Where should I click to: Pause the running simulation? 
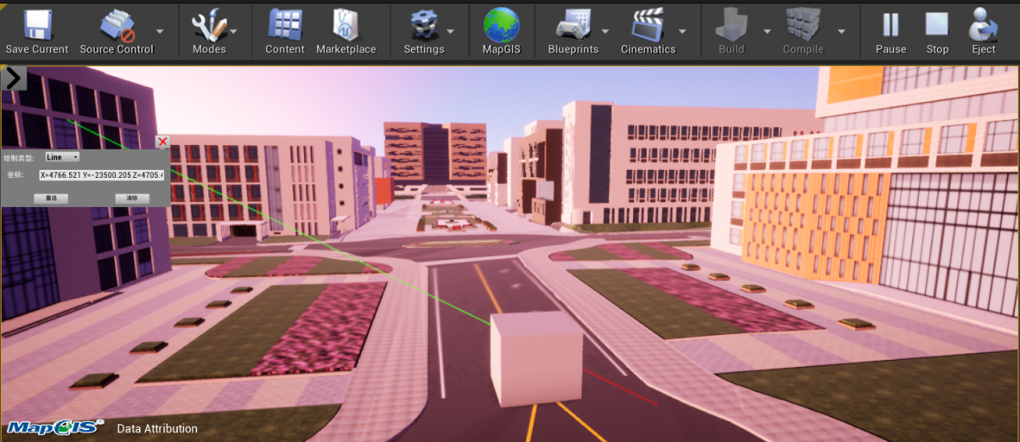click(x=890, y=26)
